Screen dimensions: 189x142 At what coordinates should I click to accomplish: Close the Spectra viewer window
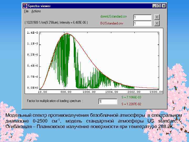[x=164, y=6]
